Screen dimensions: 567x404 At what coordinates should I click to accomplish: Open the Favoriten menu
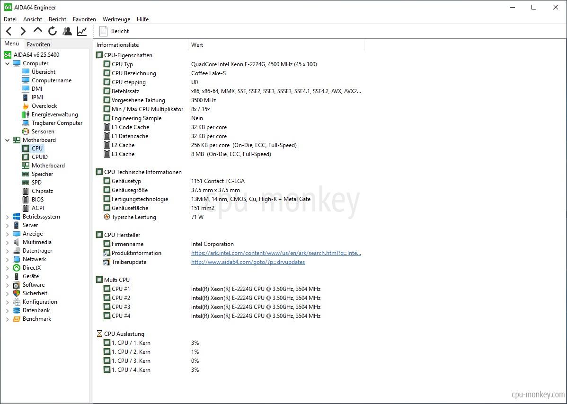coord(84,19)
